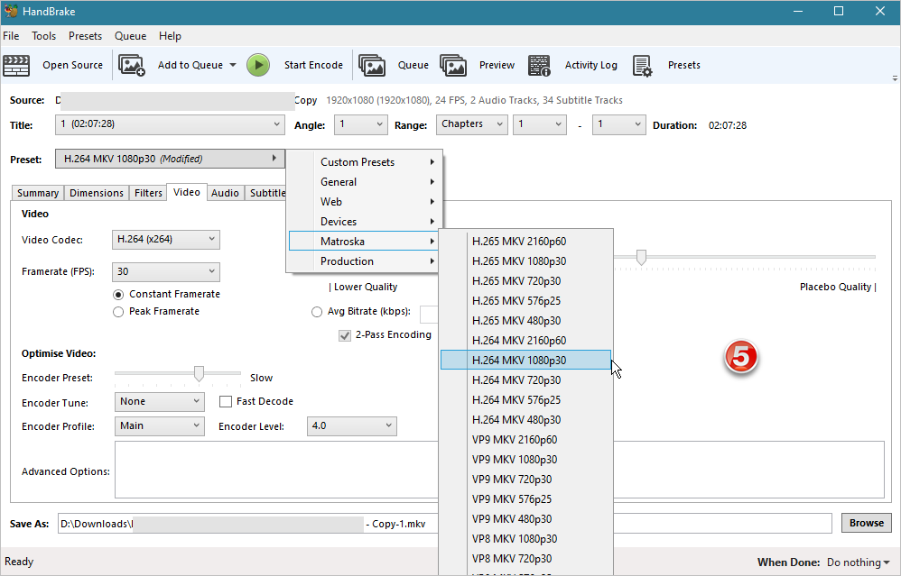Expand the Custom Presets submenu
901x576 pixels.
(x=365, y=162)
